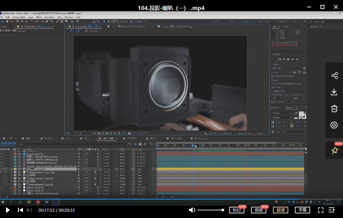This screenshot has width=343, height=218.
Task: Click the 超清 quality button
Action: [281, 210]
